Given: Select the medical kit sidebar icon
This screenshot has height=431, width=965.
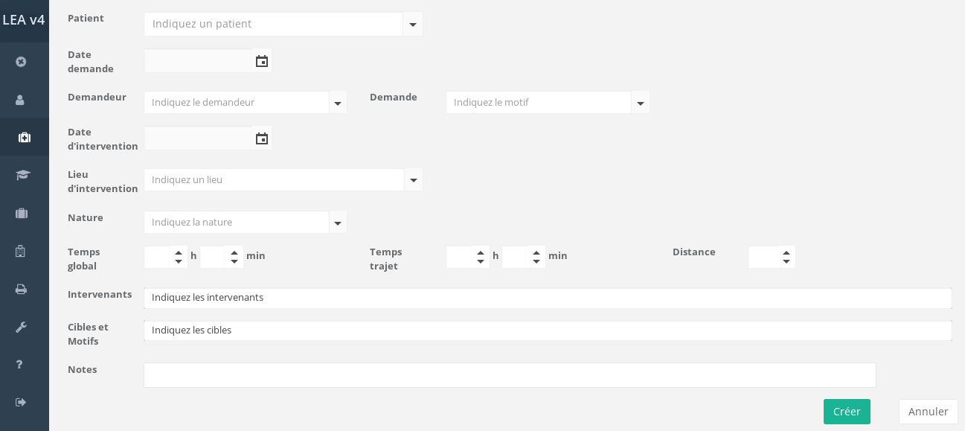Looking at the screenshot, I should point(24,138).
